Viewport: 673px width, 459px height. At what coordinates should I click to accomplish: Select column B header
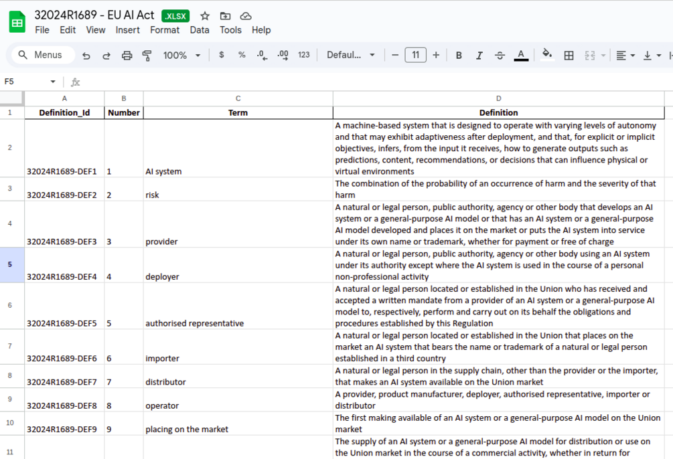[x=124, y=98]
